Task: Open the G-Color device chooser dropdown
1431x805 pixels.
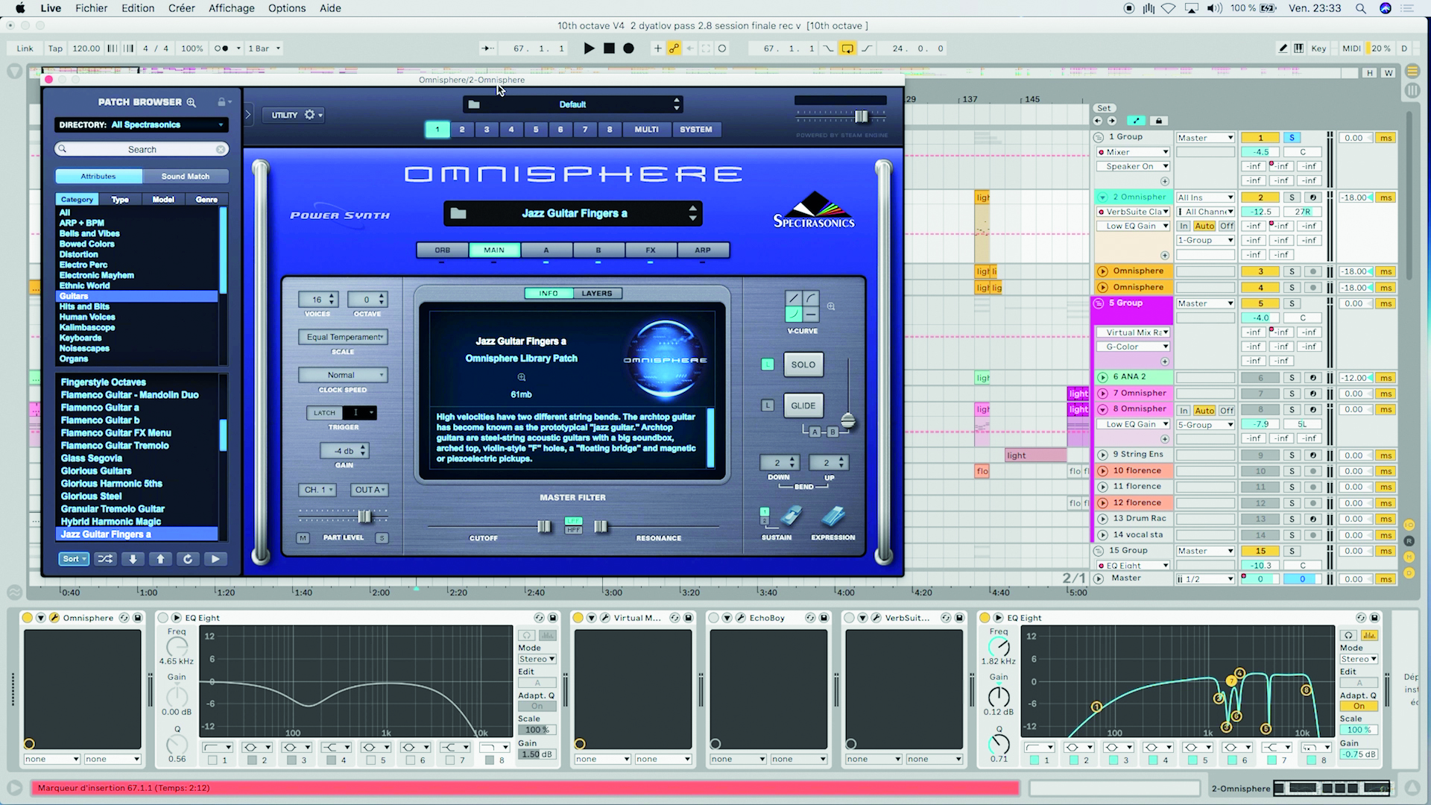Action: coord(1132,347)
